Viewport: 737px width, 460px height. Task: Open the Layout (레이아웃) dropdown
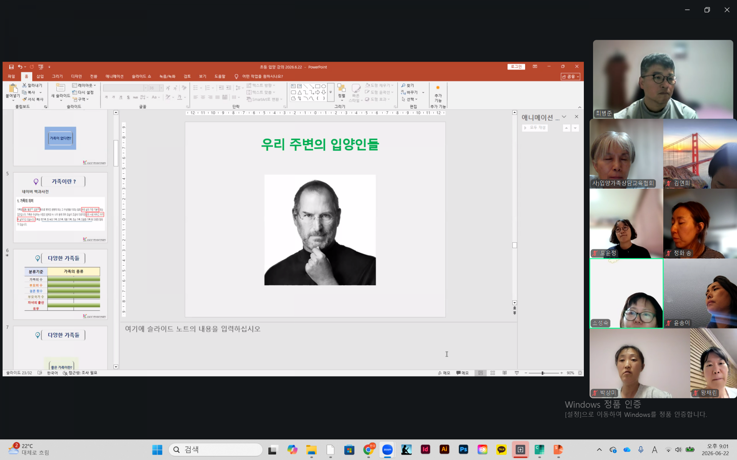point(84,85)
